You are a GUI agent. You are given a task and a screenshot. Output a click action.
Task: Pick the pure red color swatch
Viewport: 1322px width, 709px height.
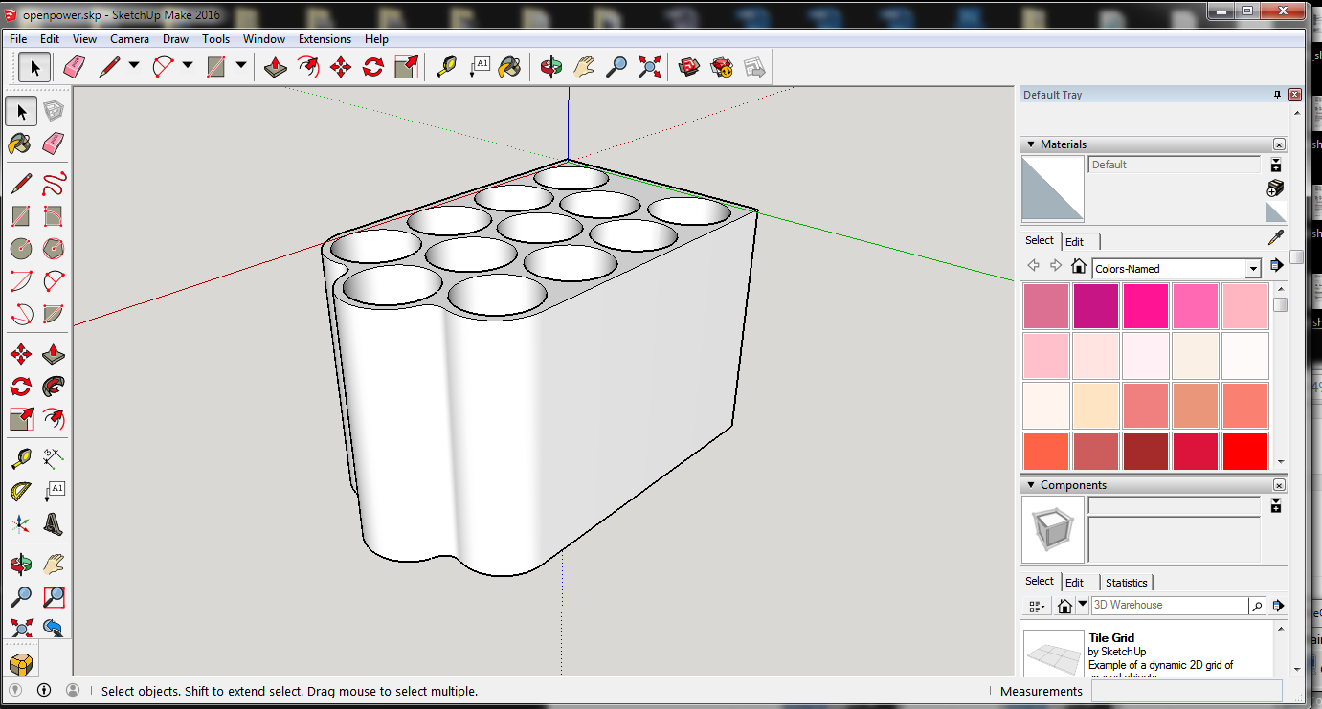tap(1245, 452)
